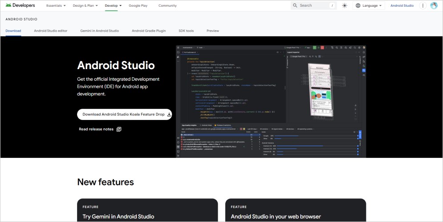Open the SDK tools tab
Viewport: 443px width, 222px height.
(x=186, y=31)
